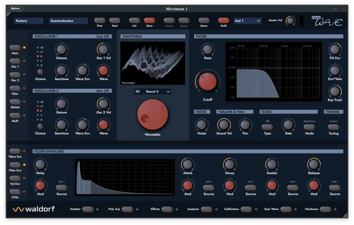Click the Filt Env knob
Screen dimensions: 354x225
(335, 49)
